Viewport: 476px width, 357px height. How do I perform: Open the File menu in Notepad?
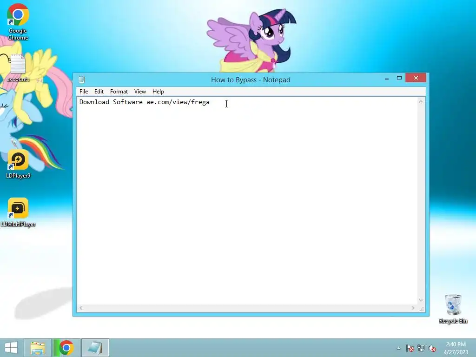point(84,92)
